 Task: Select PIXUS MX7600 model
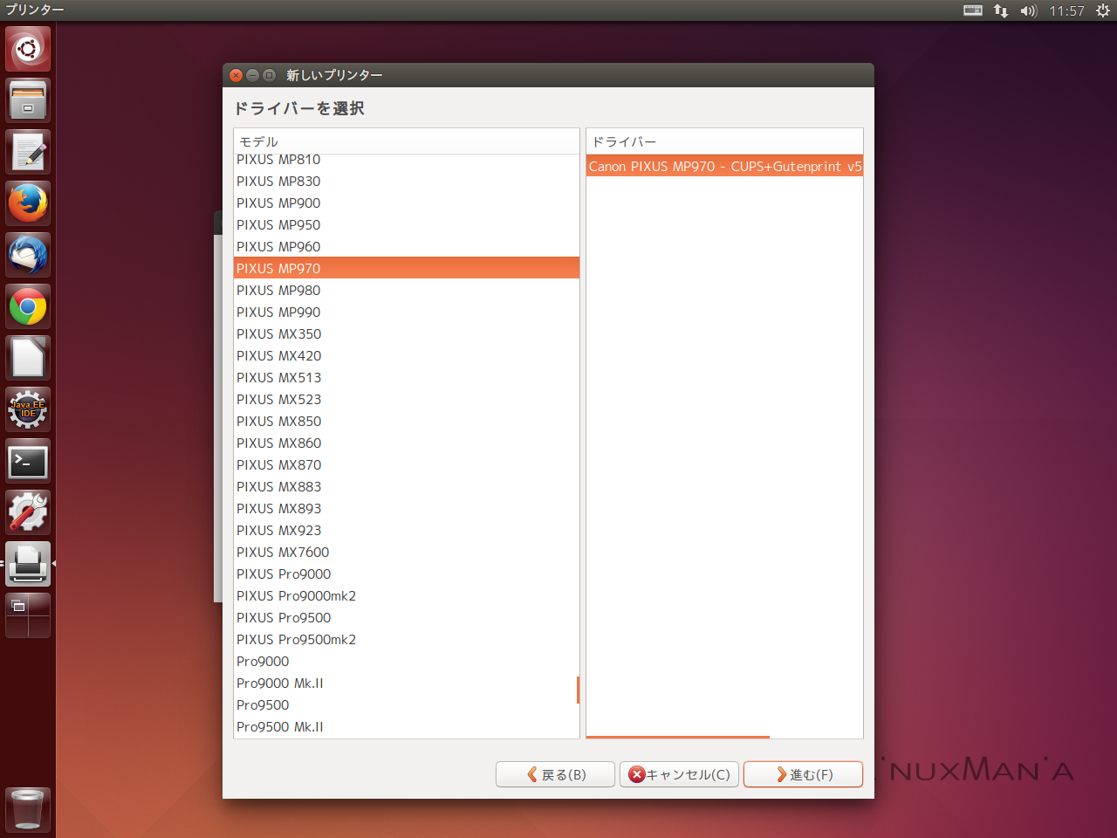click(407, 552)
